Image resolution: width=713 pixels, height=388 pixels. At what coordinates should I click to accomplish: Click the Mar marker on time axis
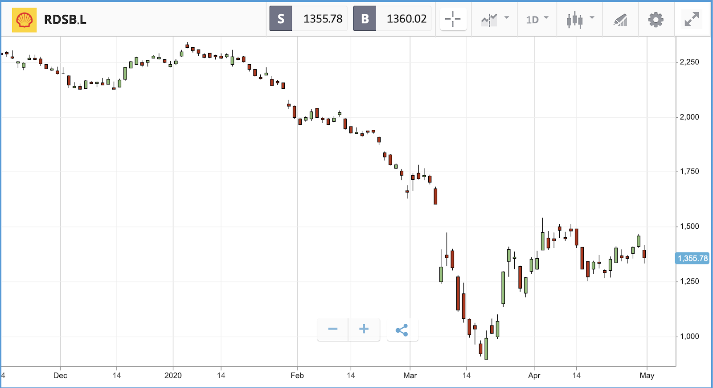(x=410, y=376)
